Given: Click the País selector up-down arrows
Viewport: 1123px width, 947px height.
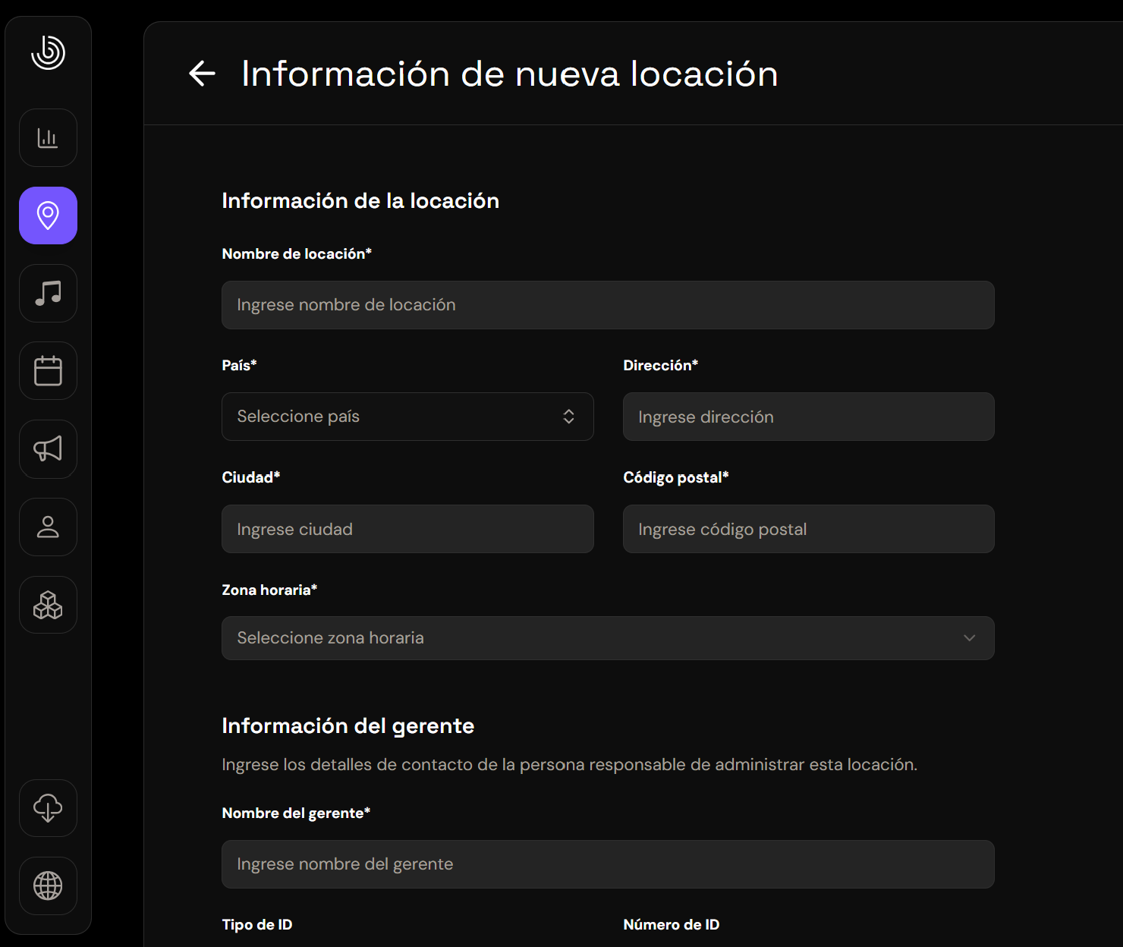Looking at the screenshot, I should (x=568, y=417).
